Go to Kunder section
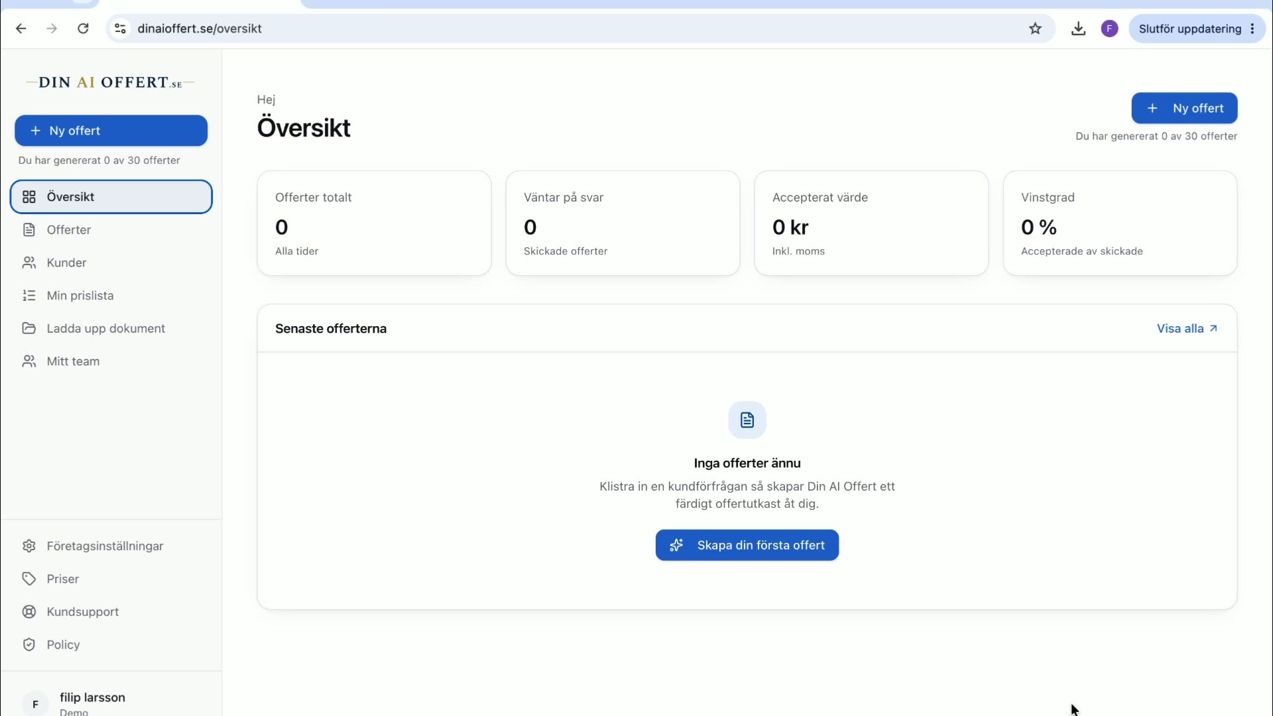Viewport: 1273px width, 716px height. pyautogui.click(x=111, y=263)
